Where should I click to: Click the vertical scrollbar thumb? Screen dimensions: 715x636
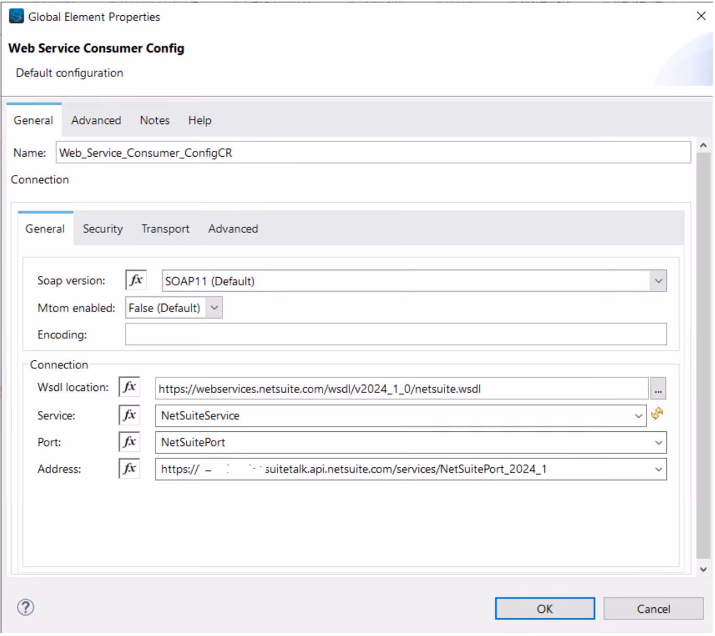(x=703, y=356)
